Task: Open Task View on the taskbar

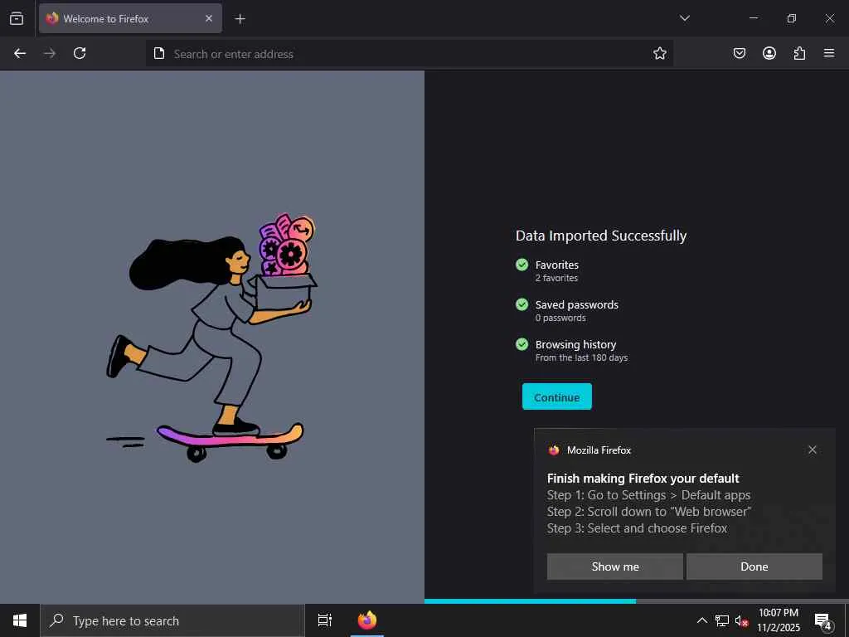Action: point(324,620)
